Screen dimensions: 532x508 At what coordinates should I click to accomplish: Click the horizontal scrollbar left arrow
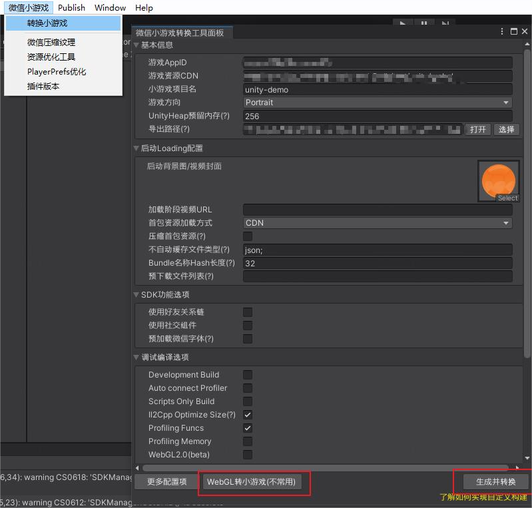(137, 468)
